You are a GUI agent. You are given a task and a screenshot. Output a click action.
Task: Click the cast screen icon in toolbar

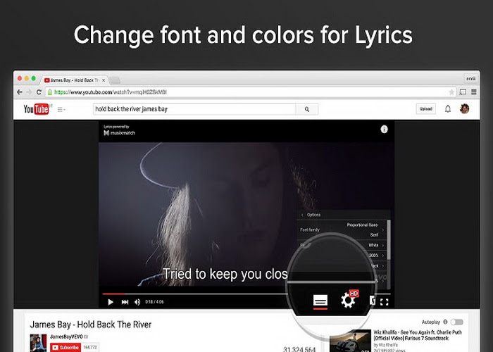tap(463, 92)
